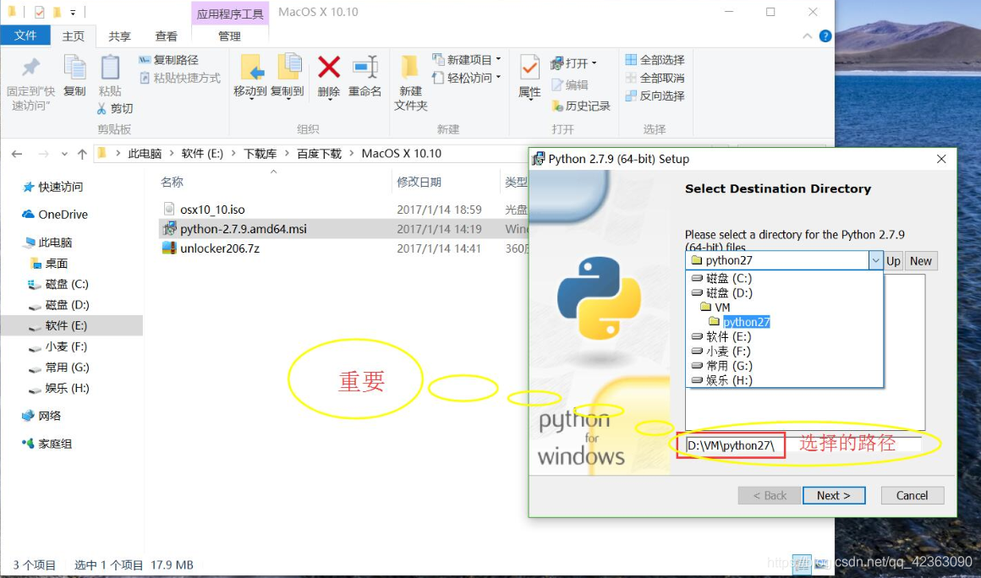The image size is (981, 578).
Task: Select the python-2.7.9.amd64.msi file
Action: tap(244, 229)
